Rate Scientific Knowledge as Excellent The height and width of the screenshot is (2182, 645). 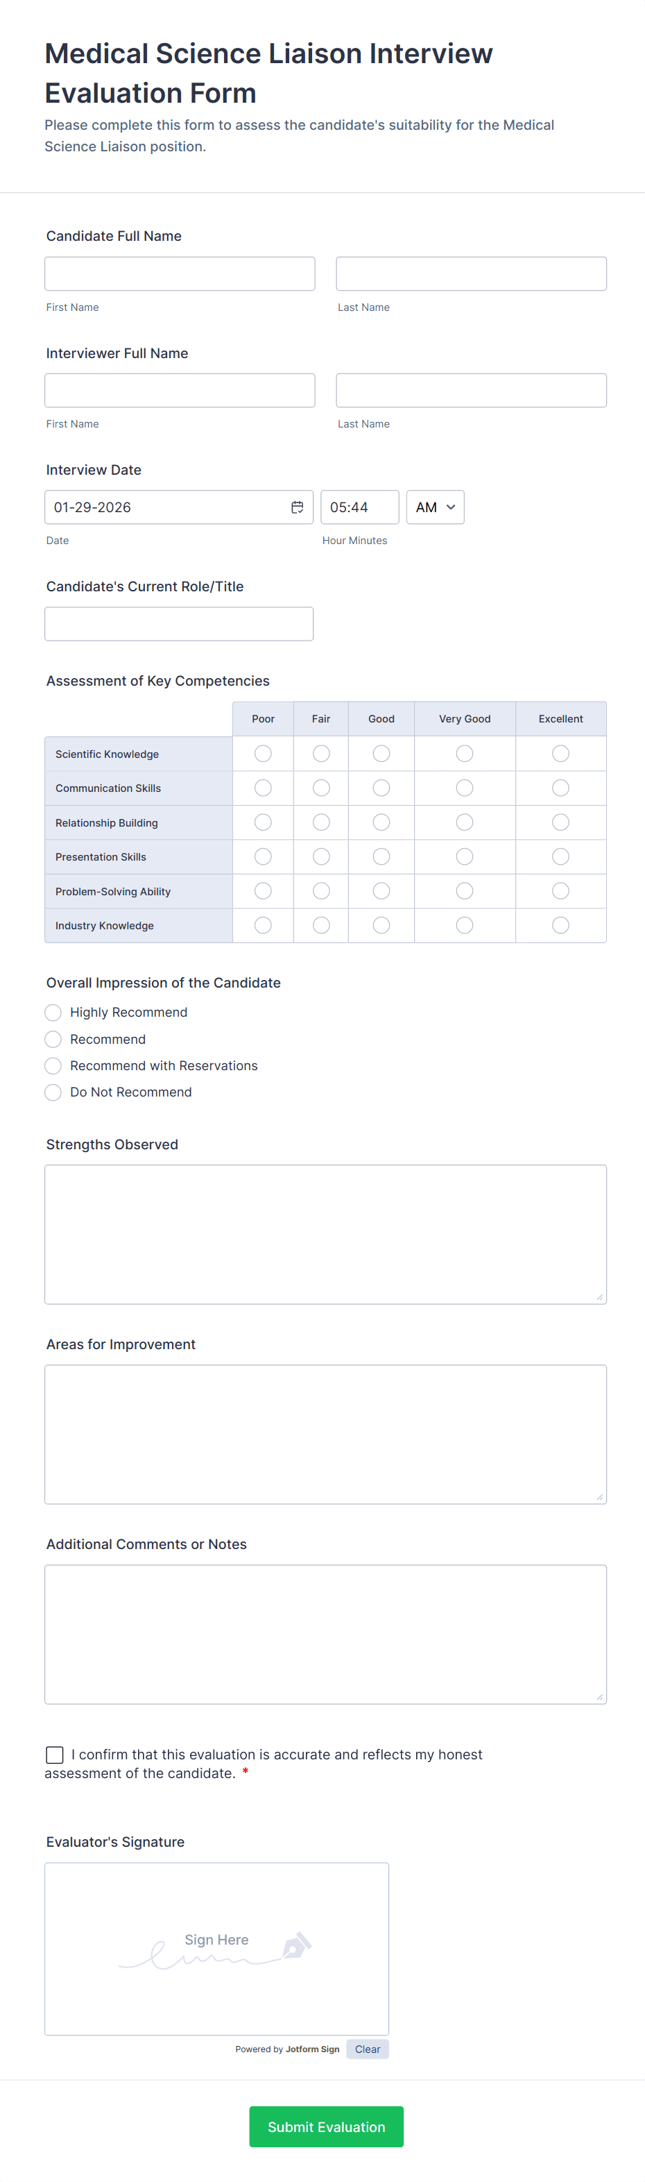point(560,753)
